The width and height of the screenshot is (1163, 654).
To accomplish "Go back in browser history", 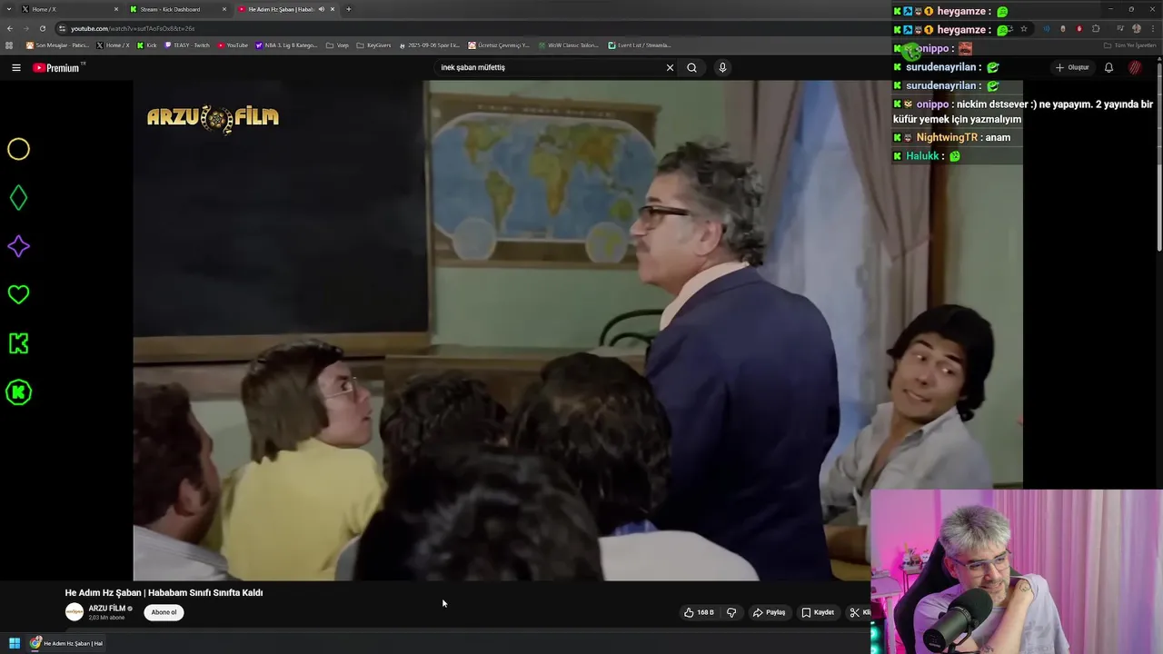I will point(10,28).
